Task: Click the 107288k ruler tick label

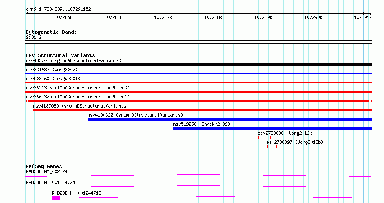Action: tap(213, 18)
